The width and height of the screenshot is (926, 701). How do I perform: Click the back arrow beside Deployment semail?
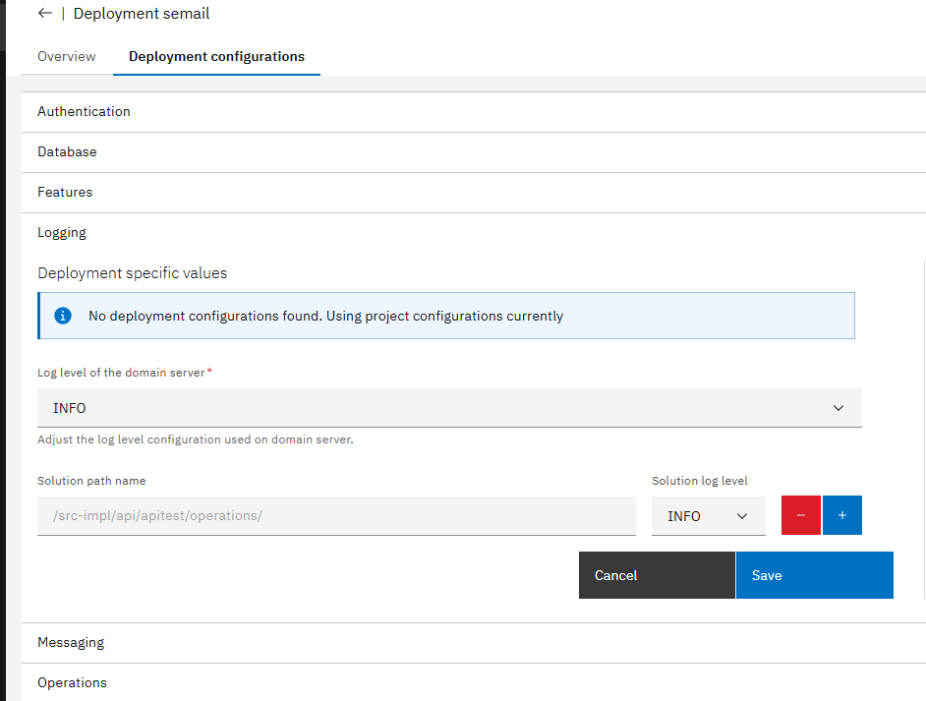coord(44,14)
